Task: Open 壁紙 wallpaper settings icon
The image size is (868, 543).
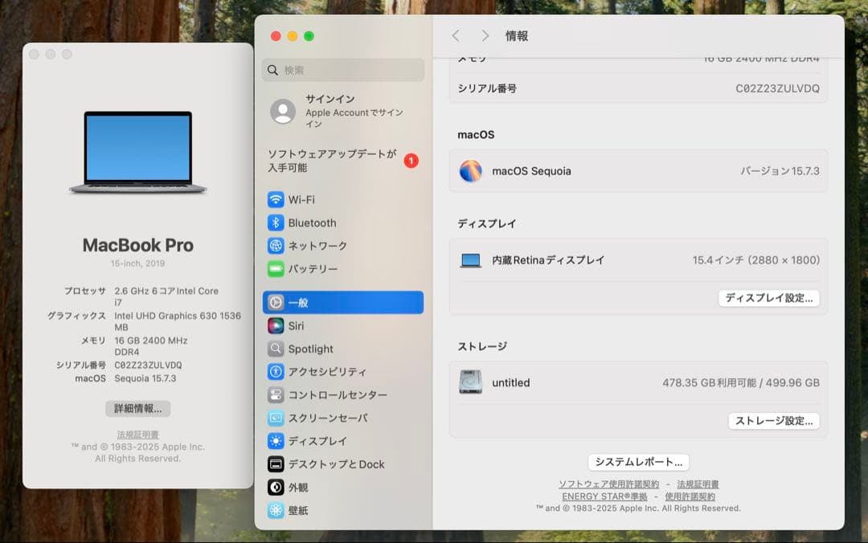Action: pos(276,510)
